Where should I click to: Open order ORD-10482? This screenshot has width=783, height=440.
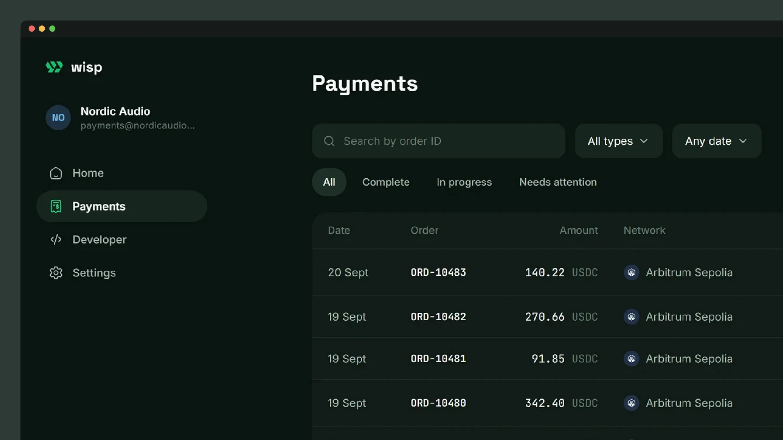click(x=438, y=317)
